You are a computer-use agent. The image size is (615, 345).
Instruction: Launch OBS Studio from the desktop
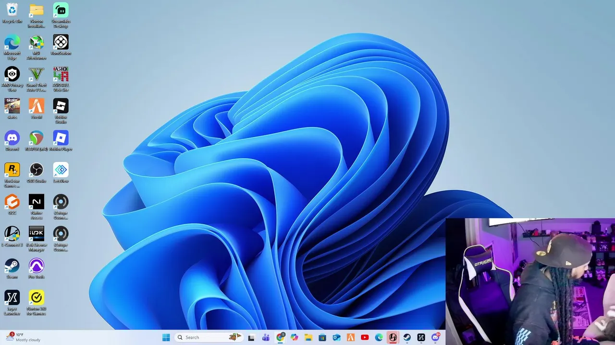[37, 173]
